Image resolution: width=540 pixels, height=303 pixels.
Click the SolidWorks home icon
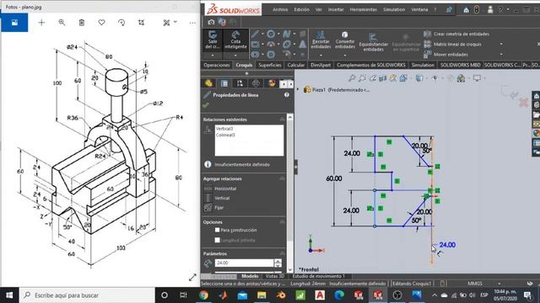coord(466,10)
